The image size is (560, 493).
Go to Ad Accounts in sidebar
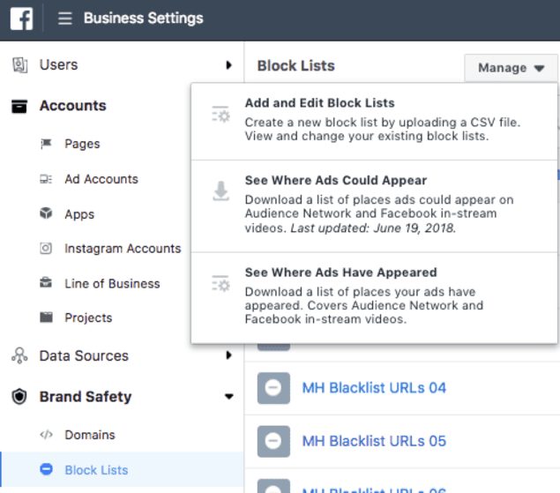101,179
